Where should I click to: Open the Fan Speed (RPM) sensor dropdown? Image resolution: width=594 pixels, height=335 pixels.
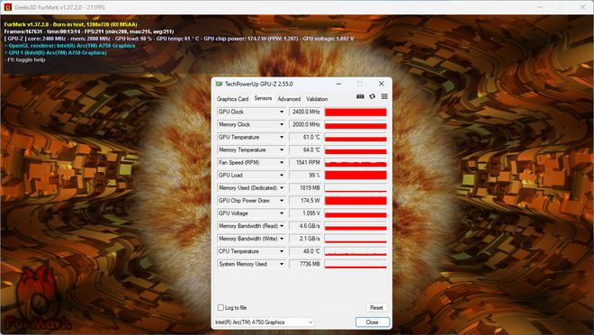click(x=282, y=163)
